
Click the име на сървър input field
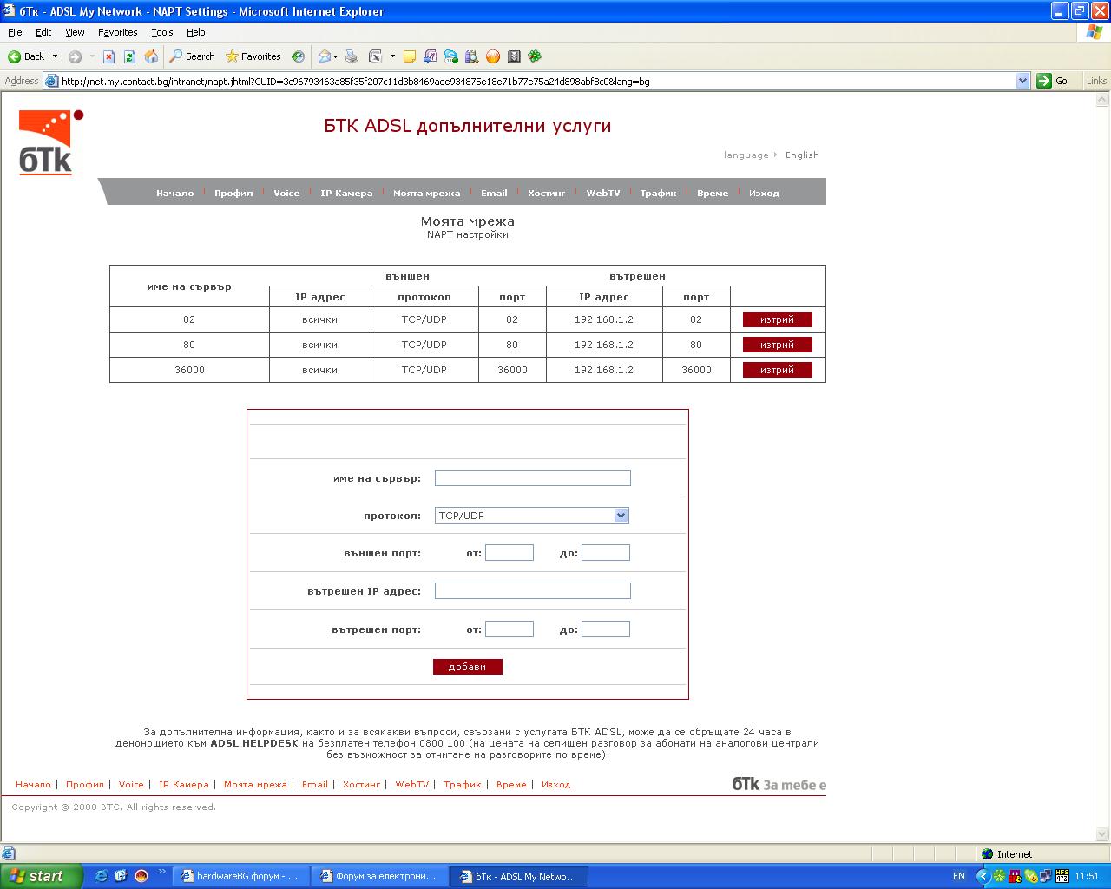click(x=532, y=477)
